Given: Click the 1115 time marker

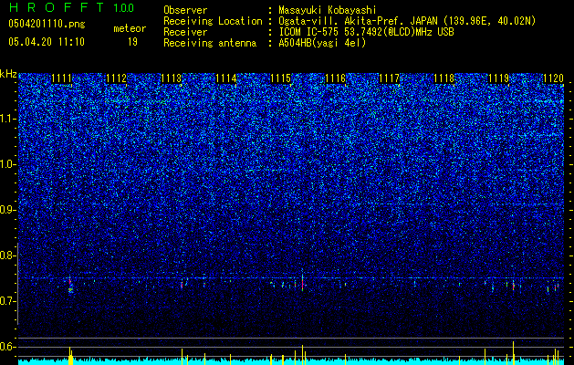Looking at the screenshot, I should (x=280, y=78).
